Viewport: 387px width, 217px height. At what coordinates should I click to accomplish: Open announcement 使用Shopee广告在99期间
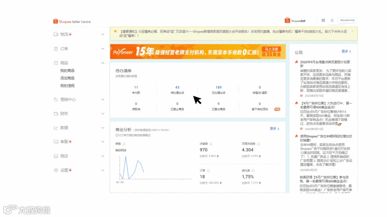pos(326,138)
